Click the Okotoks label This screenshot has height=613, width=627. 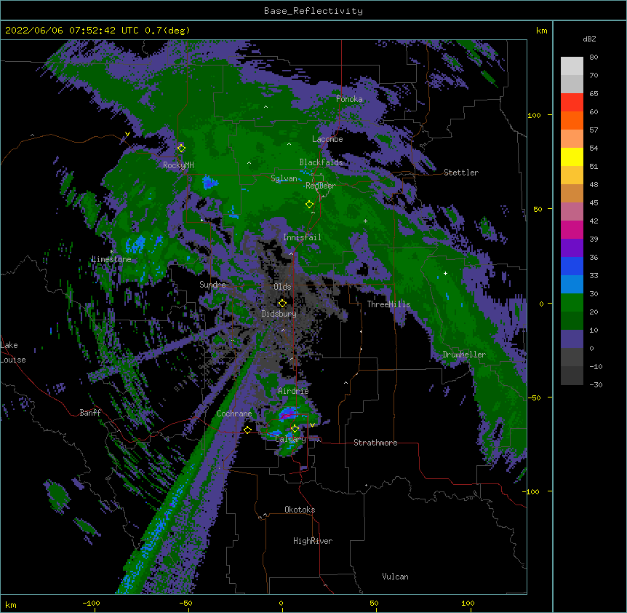coord(300,510)
